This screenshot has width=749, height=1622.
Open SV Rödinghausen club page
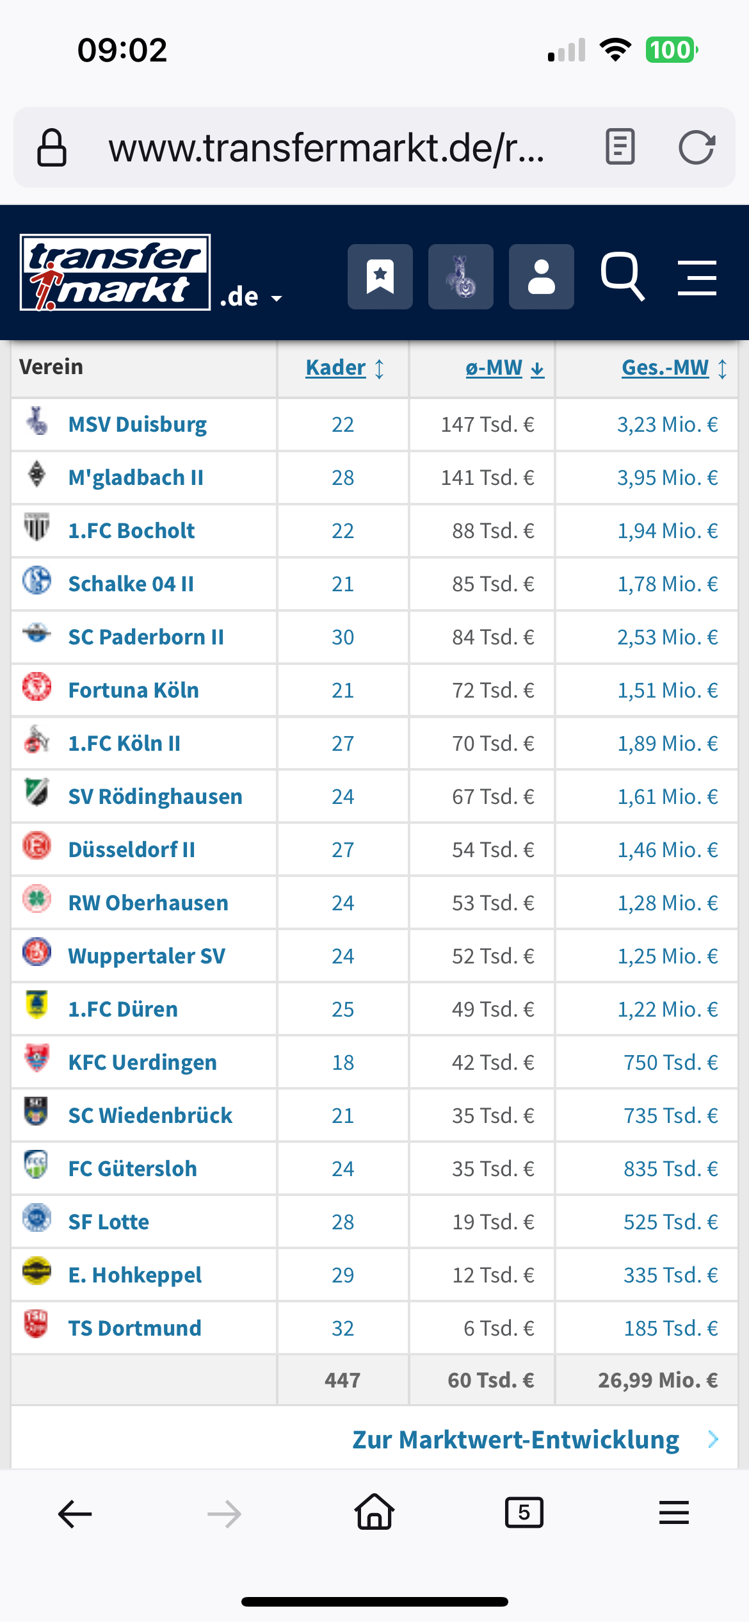tap(156, 796)
